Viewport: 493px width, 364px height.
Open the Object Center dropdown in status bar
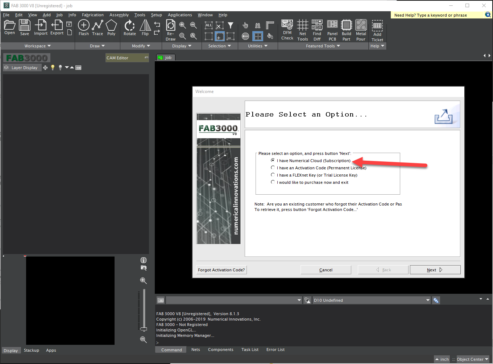click(472, 359)
